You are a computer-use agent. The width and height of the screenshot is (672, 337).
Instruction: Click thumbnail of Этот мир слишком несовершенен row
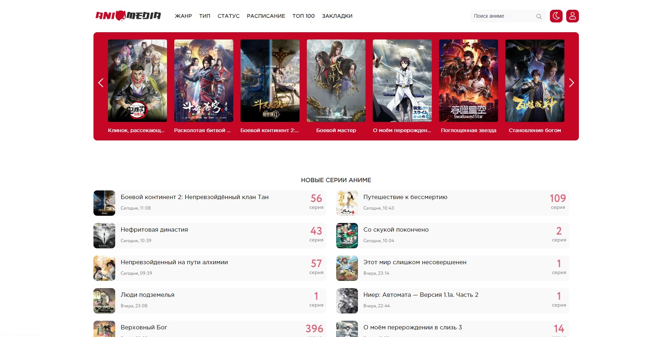347,268
